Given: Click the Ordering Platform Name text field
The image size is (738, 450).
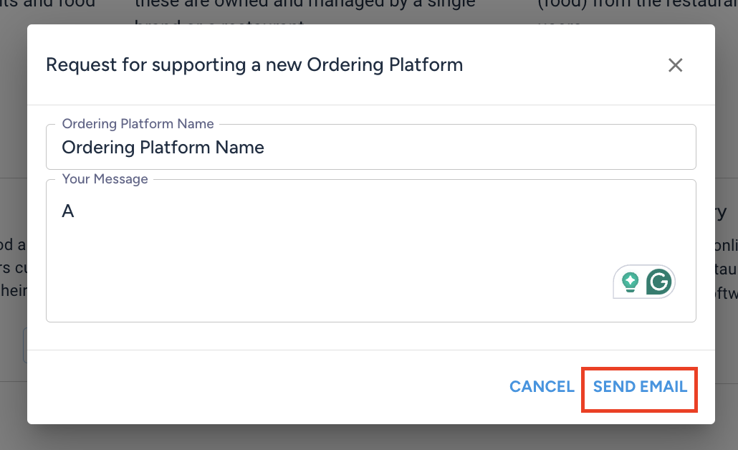Looking at the screenshot, I should 371,147.
